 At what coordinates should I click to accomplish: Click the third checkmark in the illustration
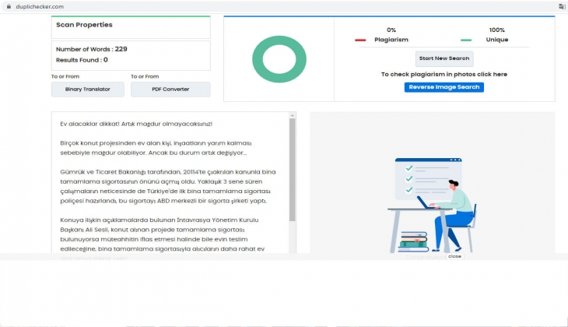408,189
